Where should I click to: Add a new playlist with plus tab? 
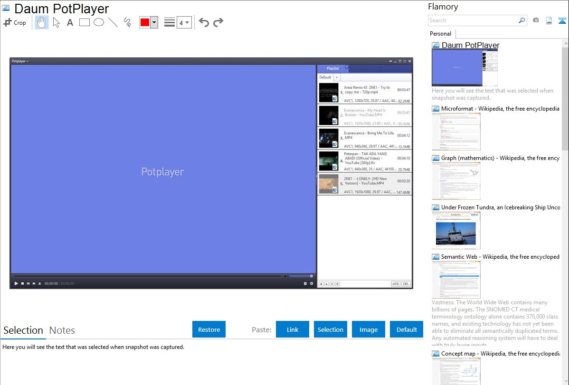pos(337,77)
